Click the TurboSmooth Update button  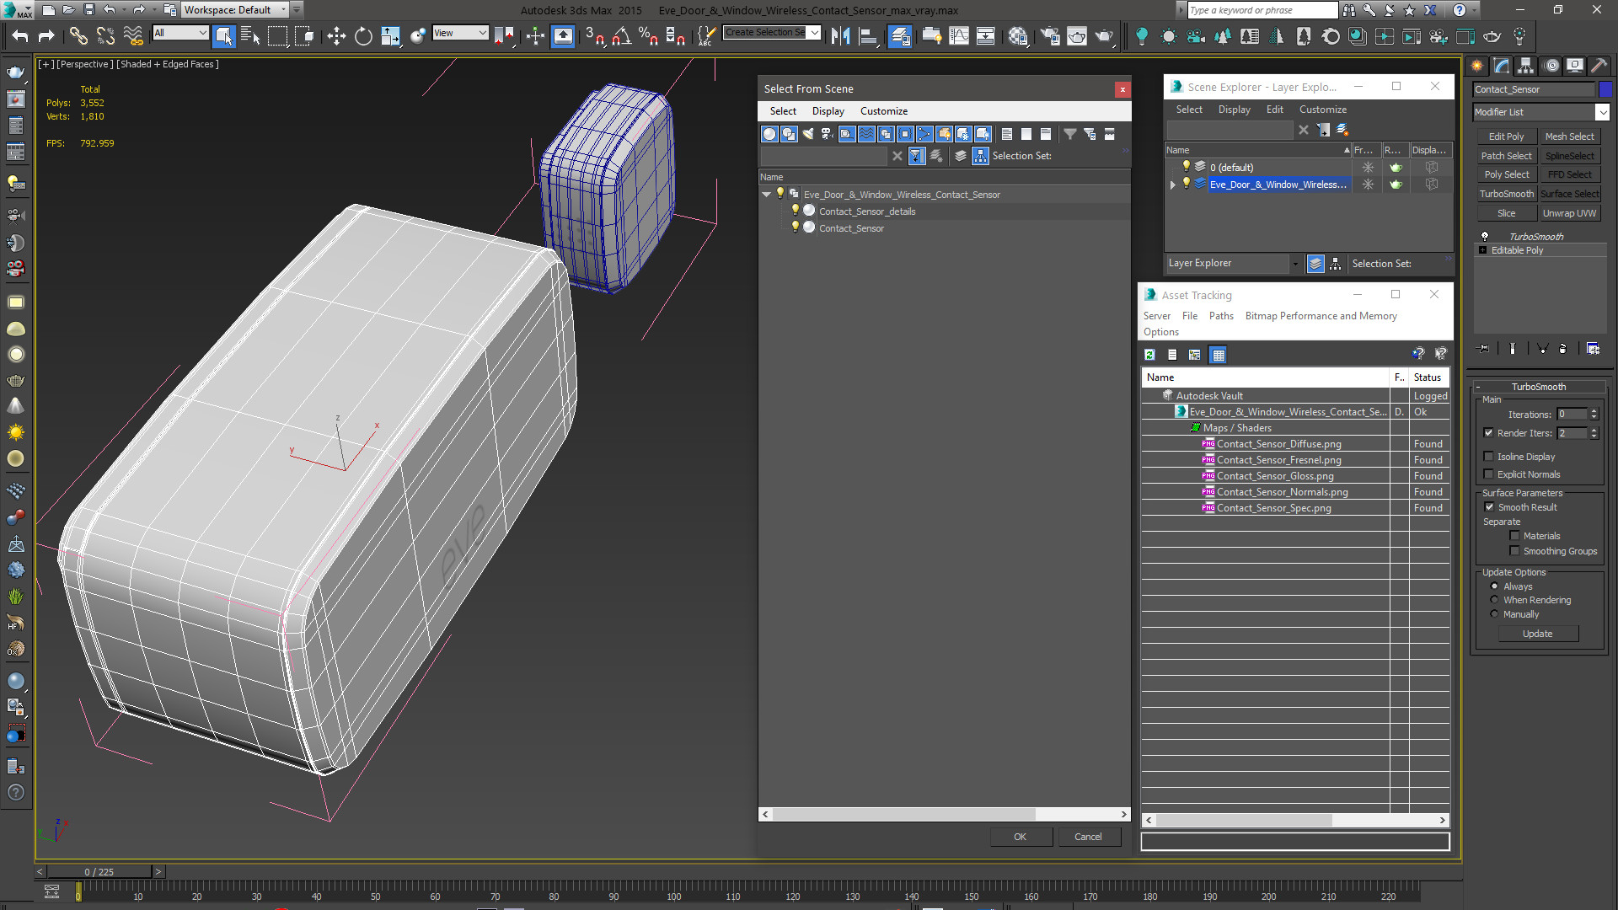point(1537,634)
